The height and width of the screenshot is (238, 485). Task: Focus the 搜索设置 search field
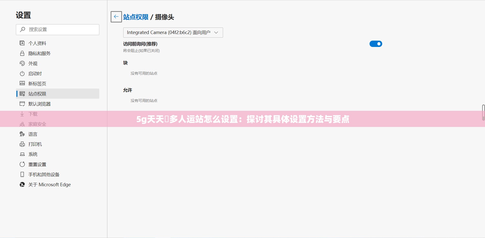(58, 30)
